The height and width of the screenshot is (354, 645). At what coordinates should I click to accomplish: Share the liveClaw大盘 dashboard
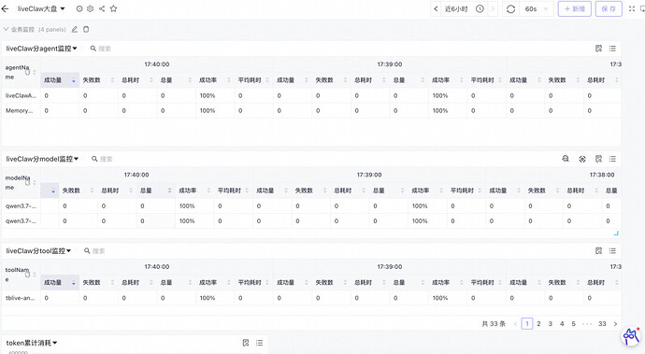click(x=102, y=8)
